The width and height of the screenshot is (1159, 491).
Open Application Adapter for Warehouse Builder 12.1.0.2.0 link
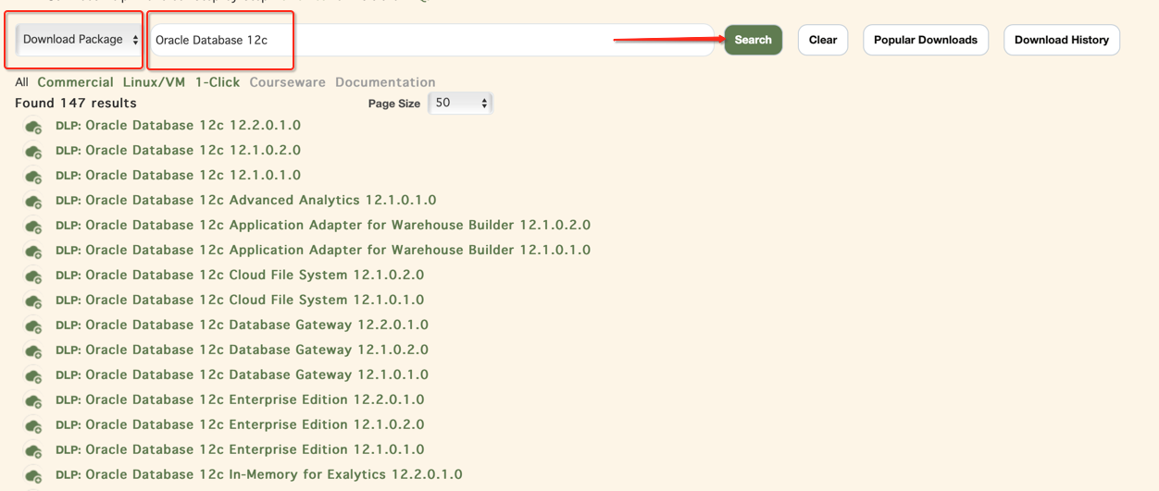[x=323, y=225]
